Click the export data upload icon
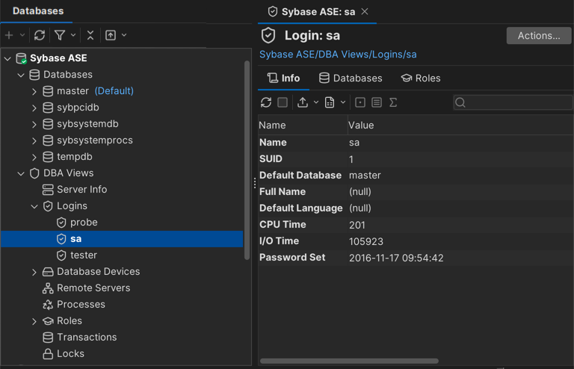574x369 pixels. point(303,102)
